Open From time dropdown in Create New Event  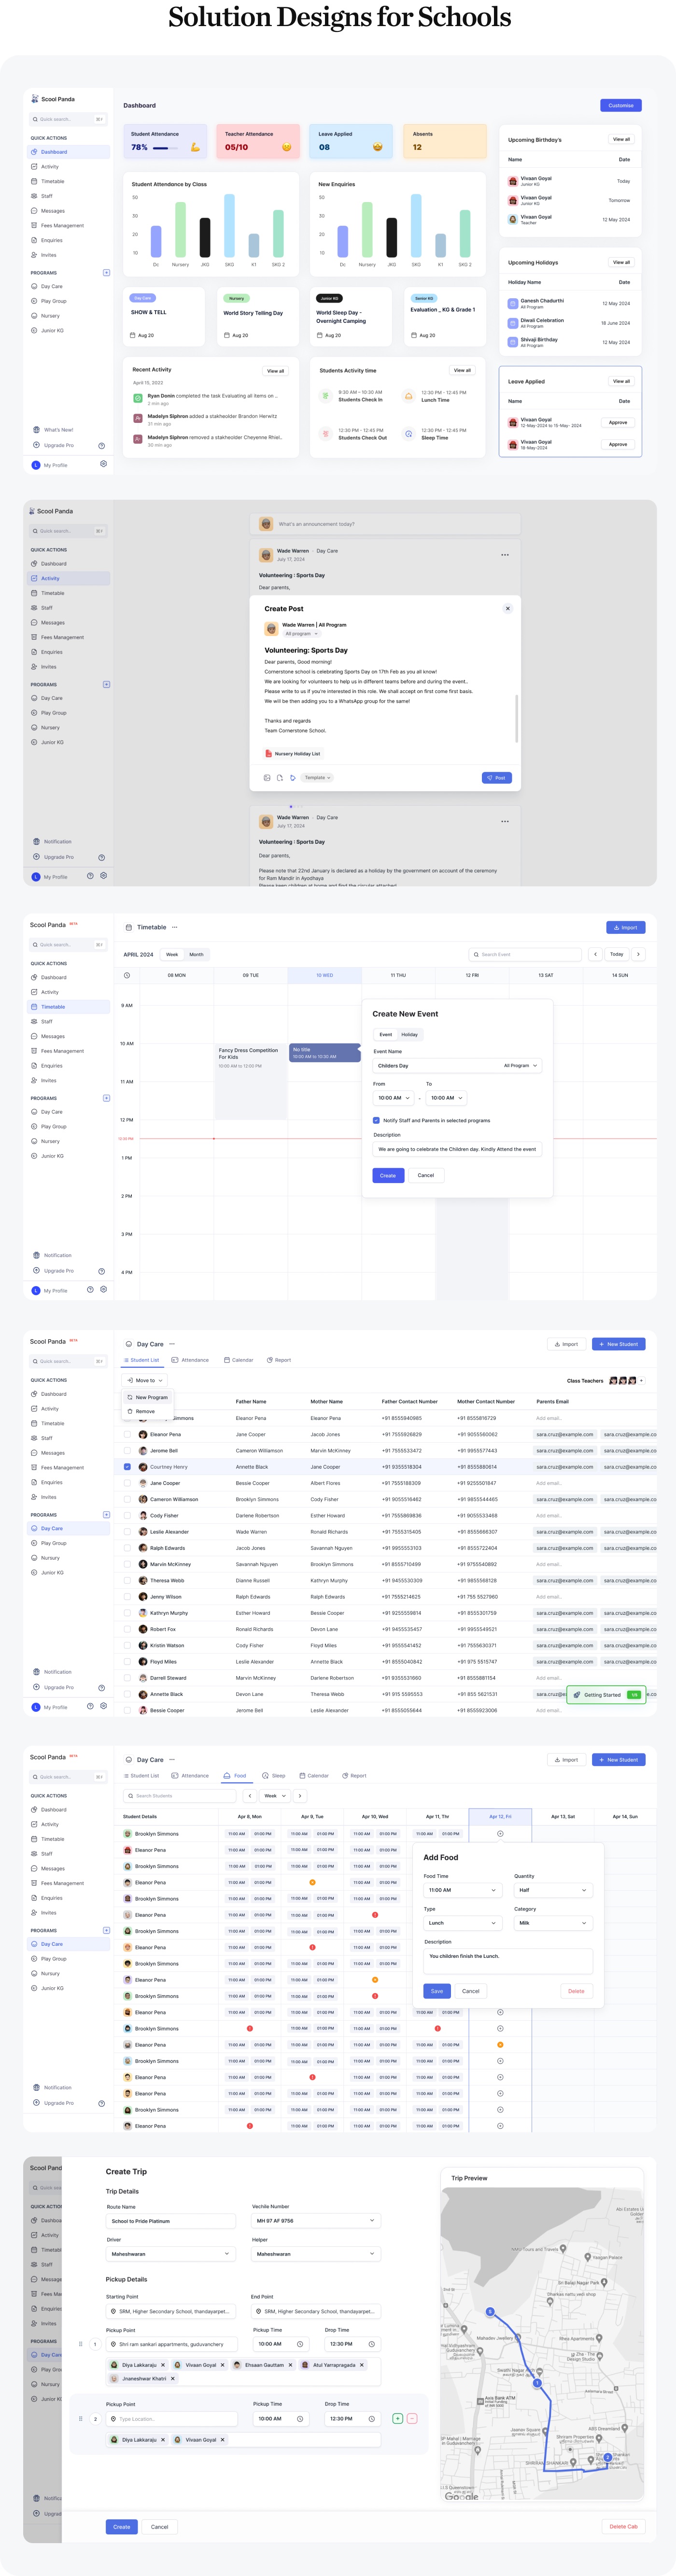(x=394, y=1098)
